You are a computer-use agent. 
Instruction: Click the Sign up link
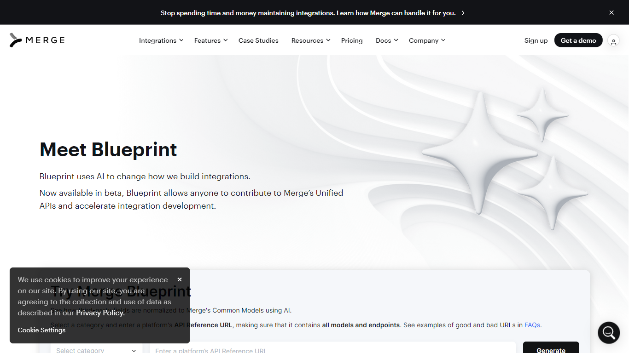[x=536, y=40]
